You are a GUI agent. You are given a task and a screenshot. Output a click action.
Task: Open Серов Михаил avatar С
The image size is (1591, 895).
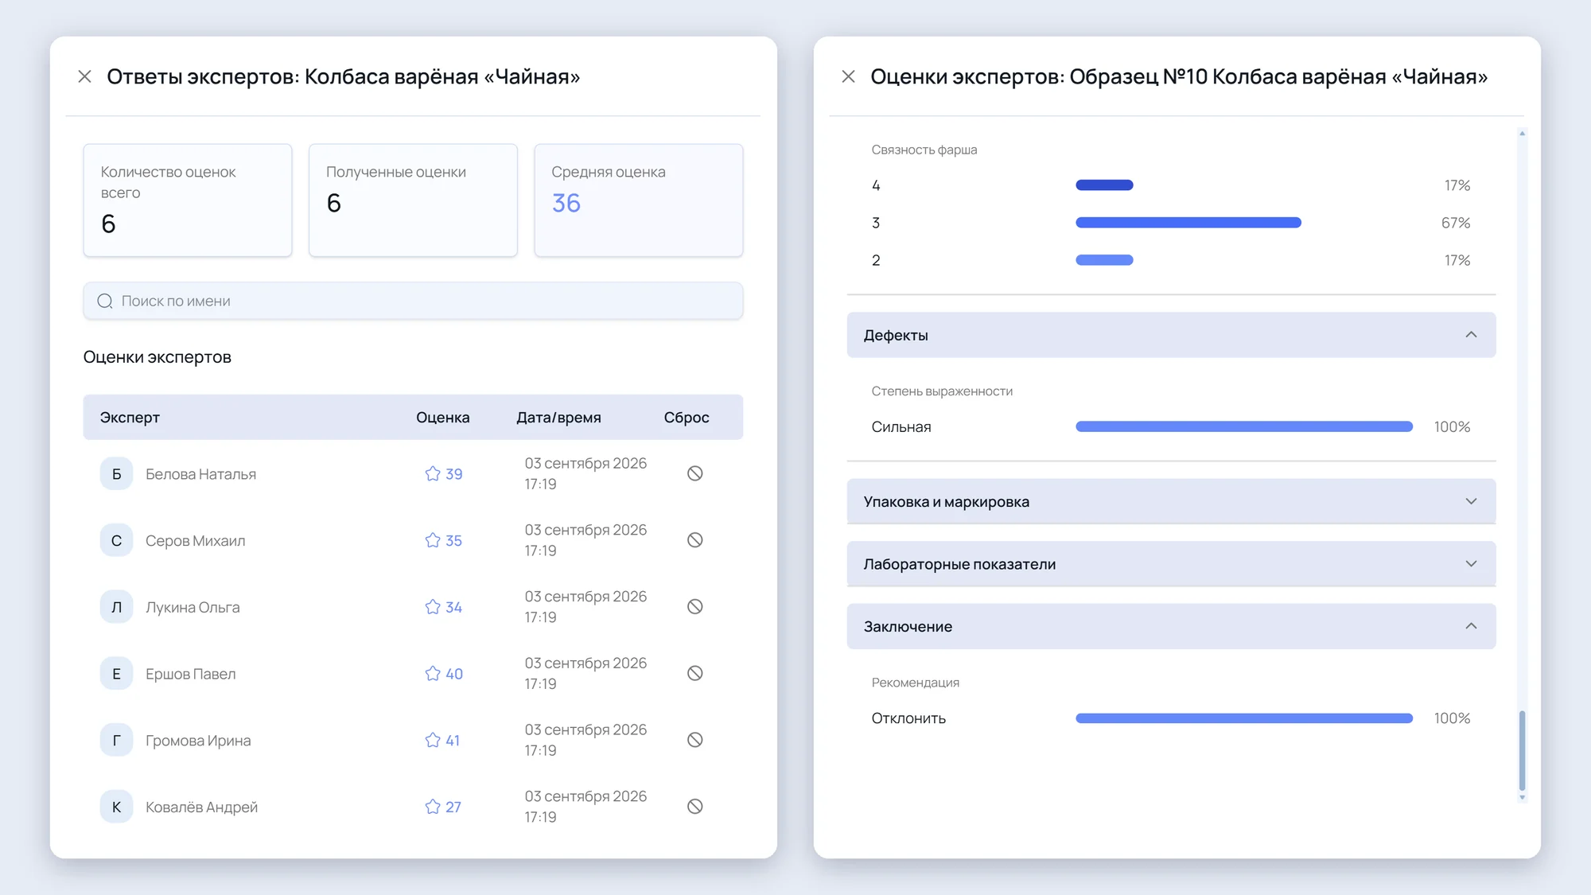click(116, 541)
